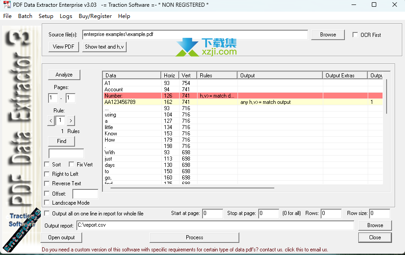Image resolution: width=405 pixels, height=255 pixels.
Task: Open the Buy/Register menu
Action: [95, 16]
